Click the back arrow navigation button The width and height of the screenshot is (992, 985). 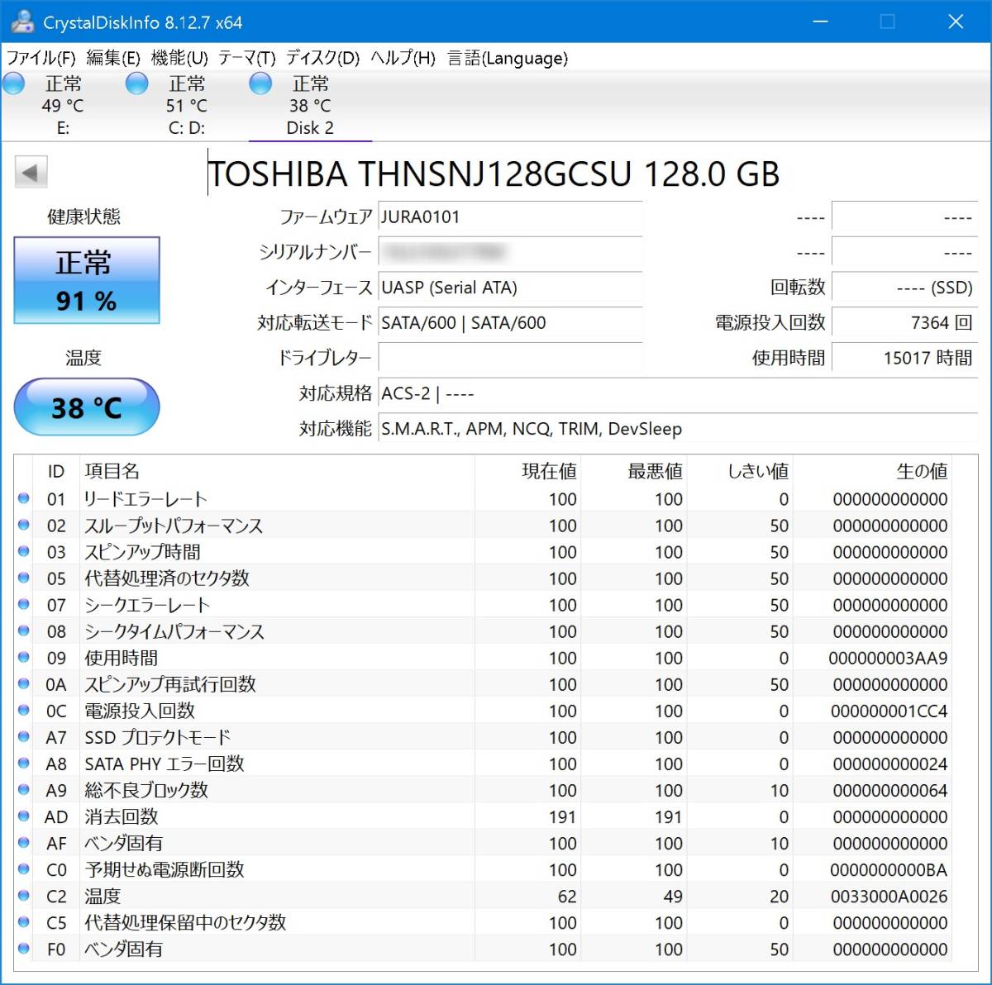(31, 172)
